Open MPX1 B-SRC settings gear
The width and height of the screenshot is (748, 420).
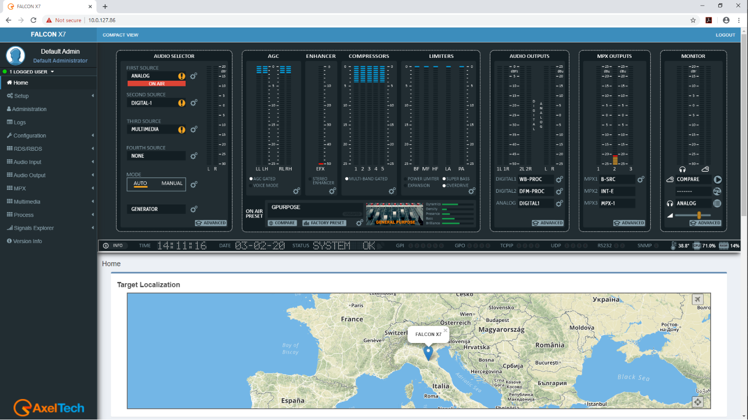pyautogui.click(x=641, y=179)
